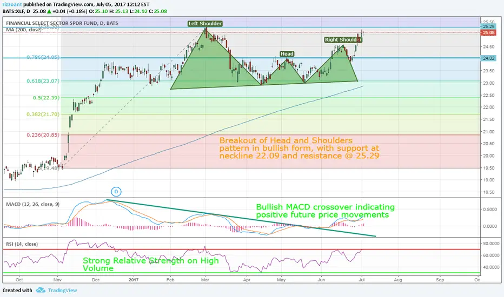Click the 19.50 price scale value
Image resolution: width=504 pixels, height=297 pixels.
pyautogui.click(x=488, y=168)
